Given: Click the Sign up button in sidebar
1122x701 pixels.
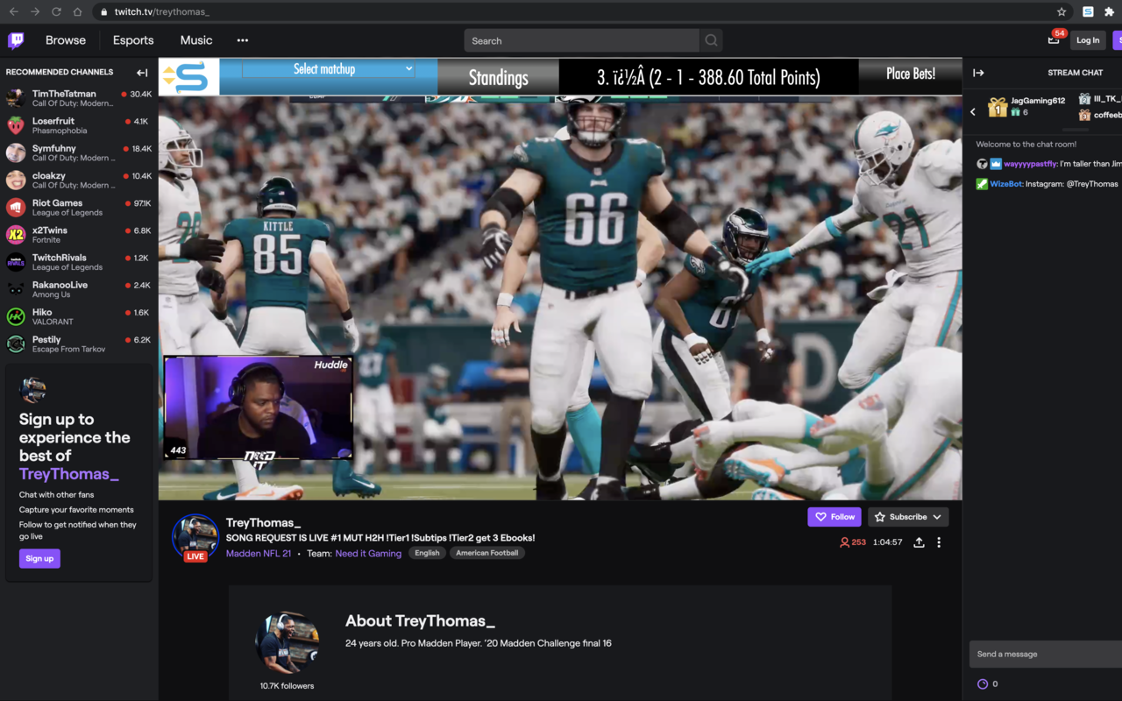Looking at the screenshot, I should (x=39, y=558).
